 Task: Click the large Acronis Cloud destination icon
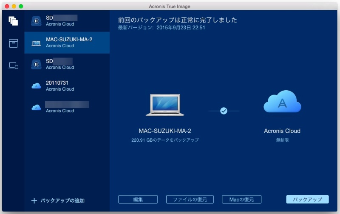(x=282, y=102)
